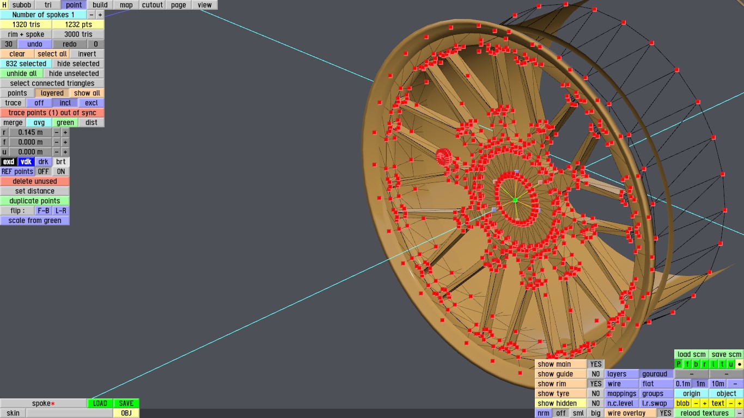Turn REF points OFF

click(x=44, y=171)
